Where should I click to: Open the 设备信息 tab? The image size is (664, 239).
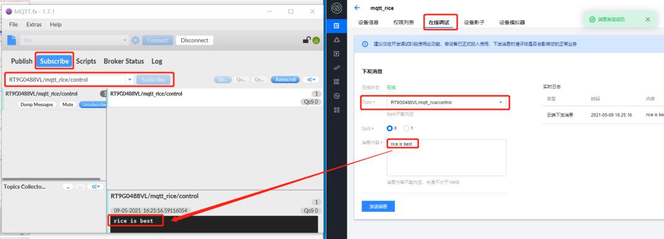[368, 22]
